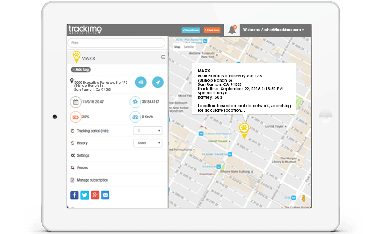The width and height of the screenshot is (387, 234).
Task: Click the MAXX device name in sidebar
Action: click(x=88, y=58)
